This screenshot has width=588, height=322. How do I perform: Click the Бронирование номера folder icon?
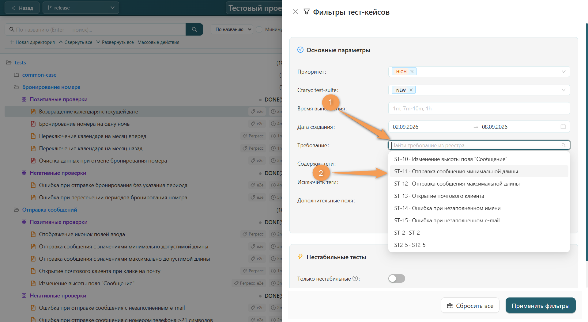[x=17, y=87]
